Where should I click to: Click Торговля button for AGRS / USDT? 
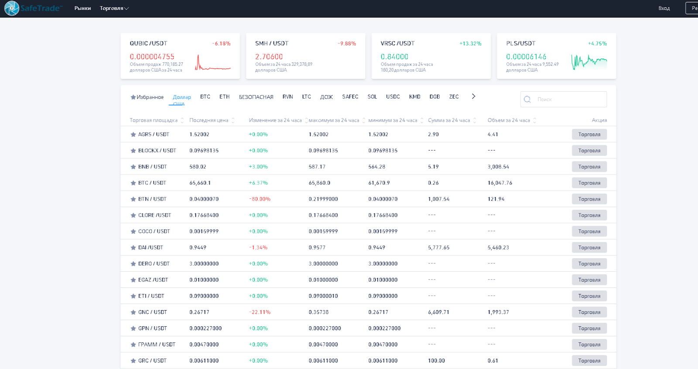click(x=589, y=134)
